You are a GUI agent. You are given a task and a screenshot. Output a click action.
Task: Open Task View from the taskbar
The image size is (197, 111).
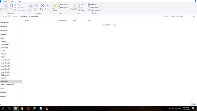pos(9,108)
